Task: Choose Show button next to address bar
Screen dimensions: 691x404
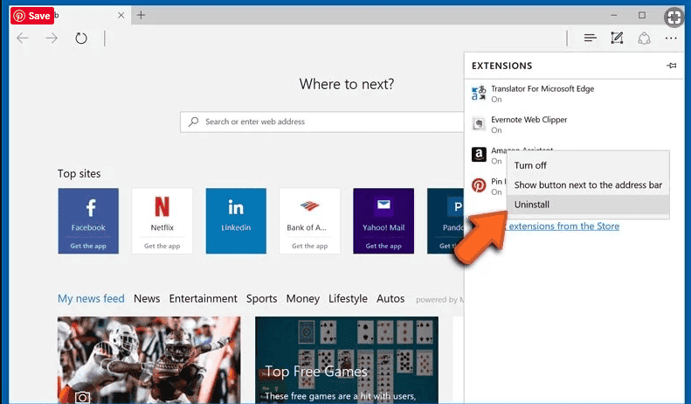Action: coord(588,185)
